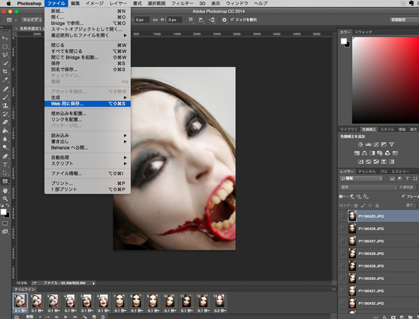The height and width of the screenshot is (319, 419).
Task: Expand the 書き出し submenu
Action: 88,141
